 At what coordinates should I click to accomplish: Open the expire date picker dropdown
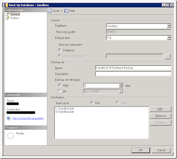121,91
